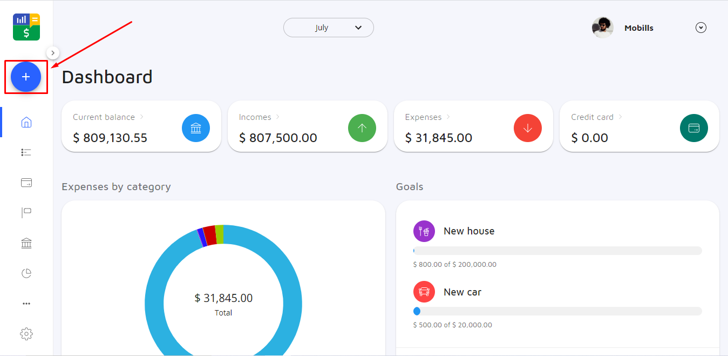Image resolution: width=728 pixels, height=356 pixels.
Task: Open the transactions list sidebar icon
Action: click(26, 153)
